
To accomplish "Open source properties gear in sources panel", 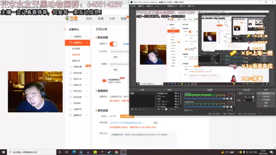I will coord(166,109).
